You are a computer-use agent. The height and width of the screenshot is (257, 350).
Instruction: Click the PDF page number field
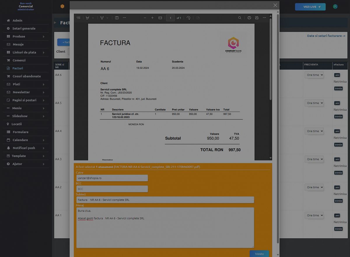170,18
